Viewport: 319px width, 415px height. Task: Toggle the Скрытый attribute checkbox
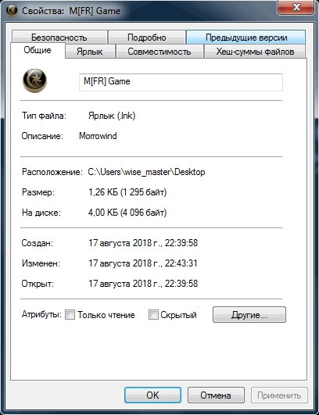point(153,315)
